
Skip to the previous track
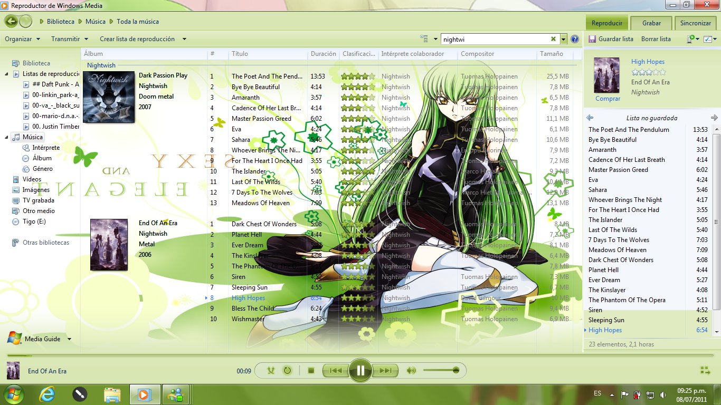tap(335, 371)
